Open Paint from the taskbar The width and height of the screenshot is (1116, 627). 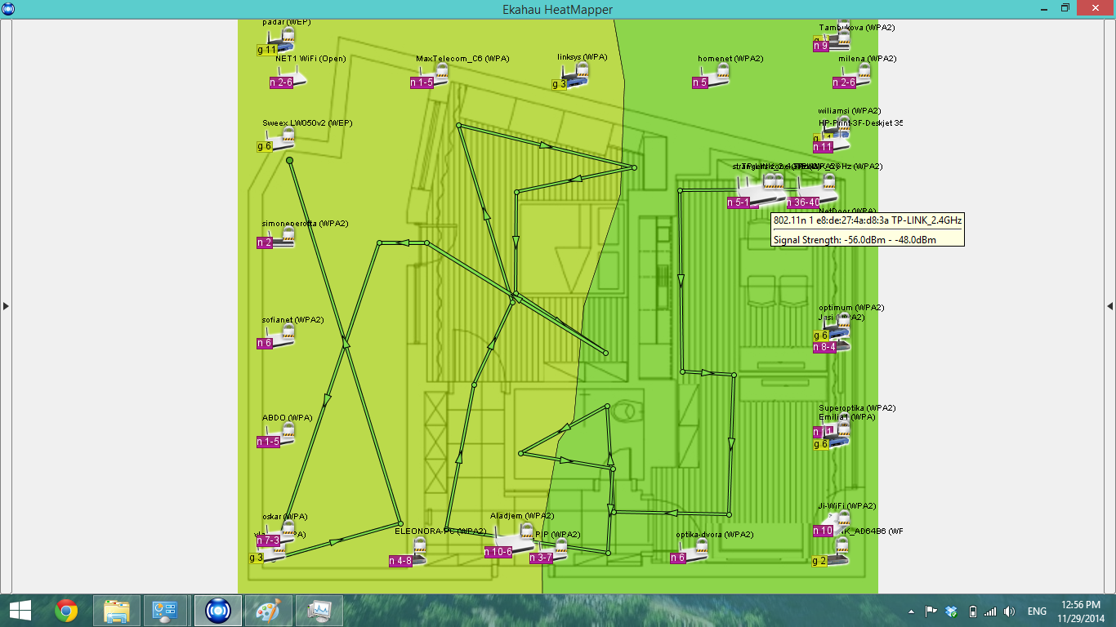pos(267,611)
